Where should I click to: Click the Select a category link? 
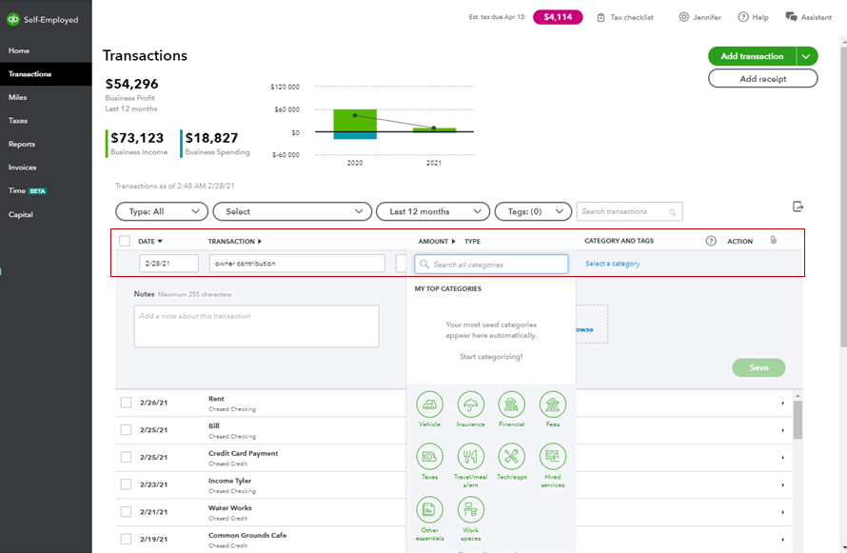[x=613, y=264]
